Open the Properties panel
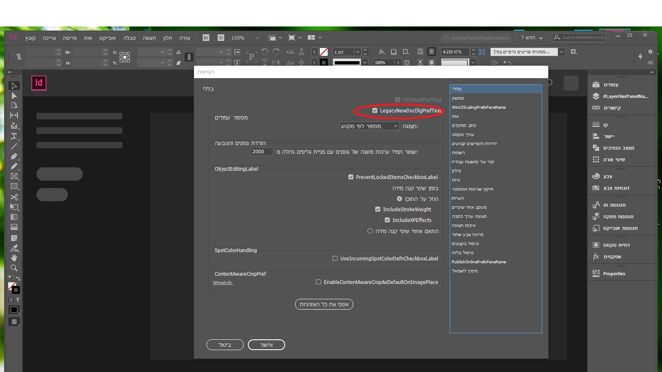The height and width of the screenshot is (372, 662). tap(614, 274)
